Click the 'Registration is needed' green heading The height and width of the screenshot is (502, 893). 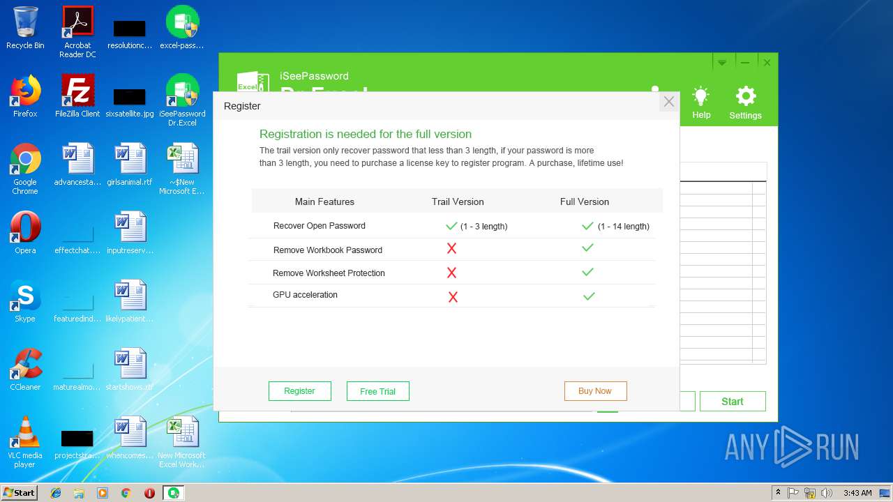(x=366, y=134)
